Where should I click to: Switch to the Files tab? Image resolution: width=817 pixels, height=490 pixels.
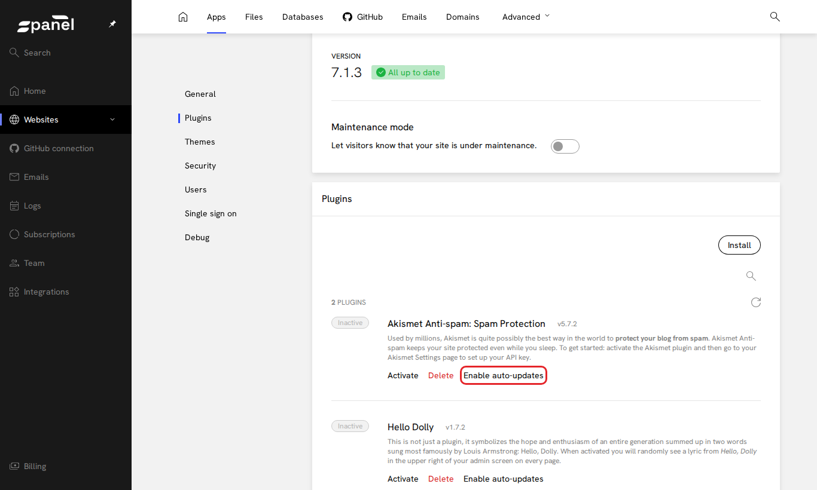(254, 17)
